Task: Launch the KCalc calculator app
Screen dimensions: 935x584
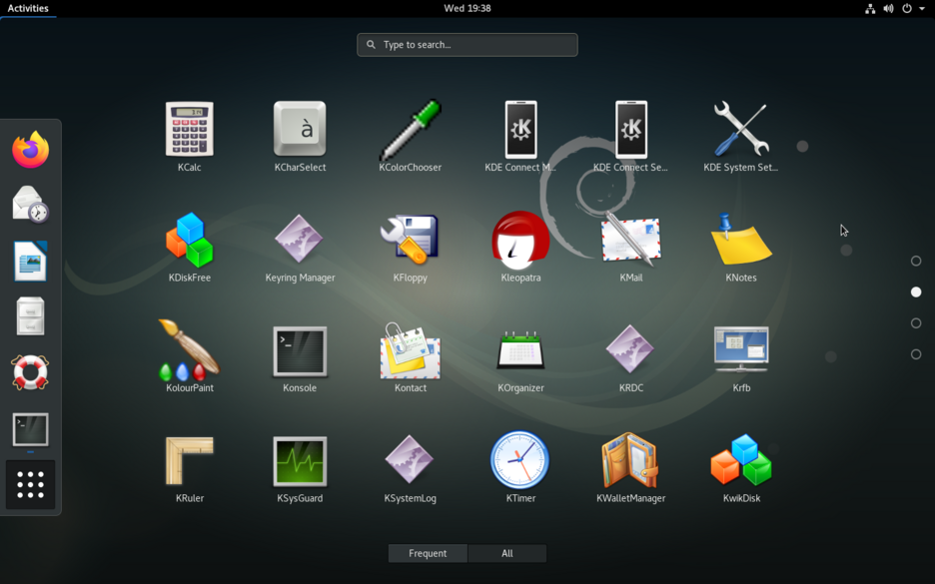Action: [x=189, y=137]
